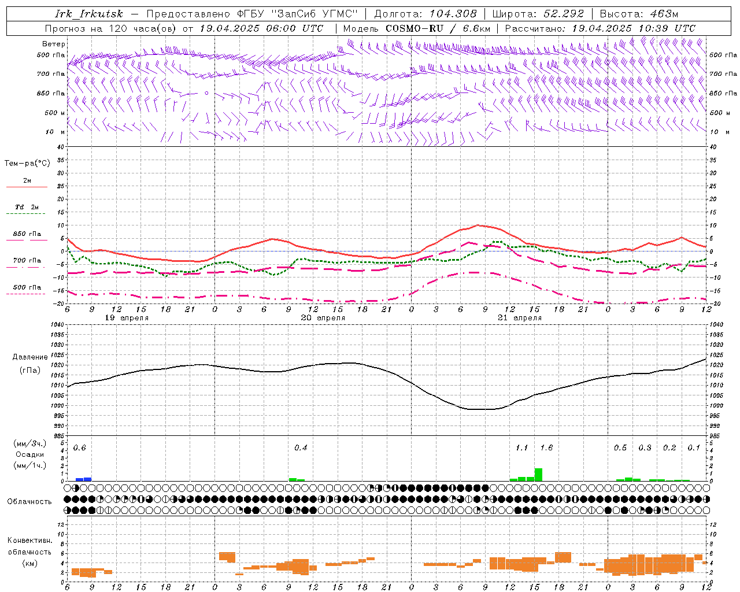
Task: Click the tallest green precipitation bar
Action: [x=538, y=475]
